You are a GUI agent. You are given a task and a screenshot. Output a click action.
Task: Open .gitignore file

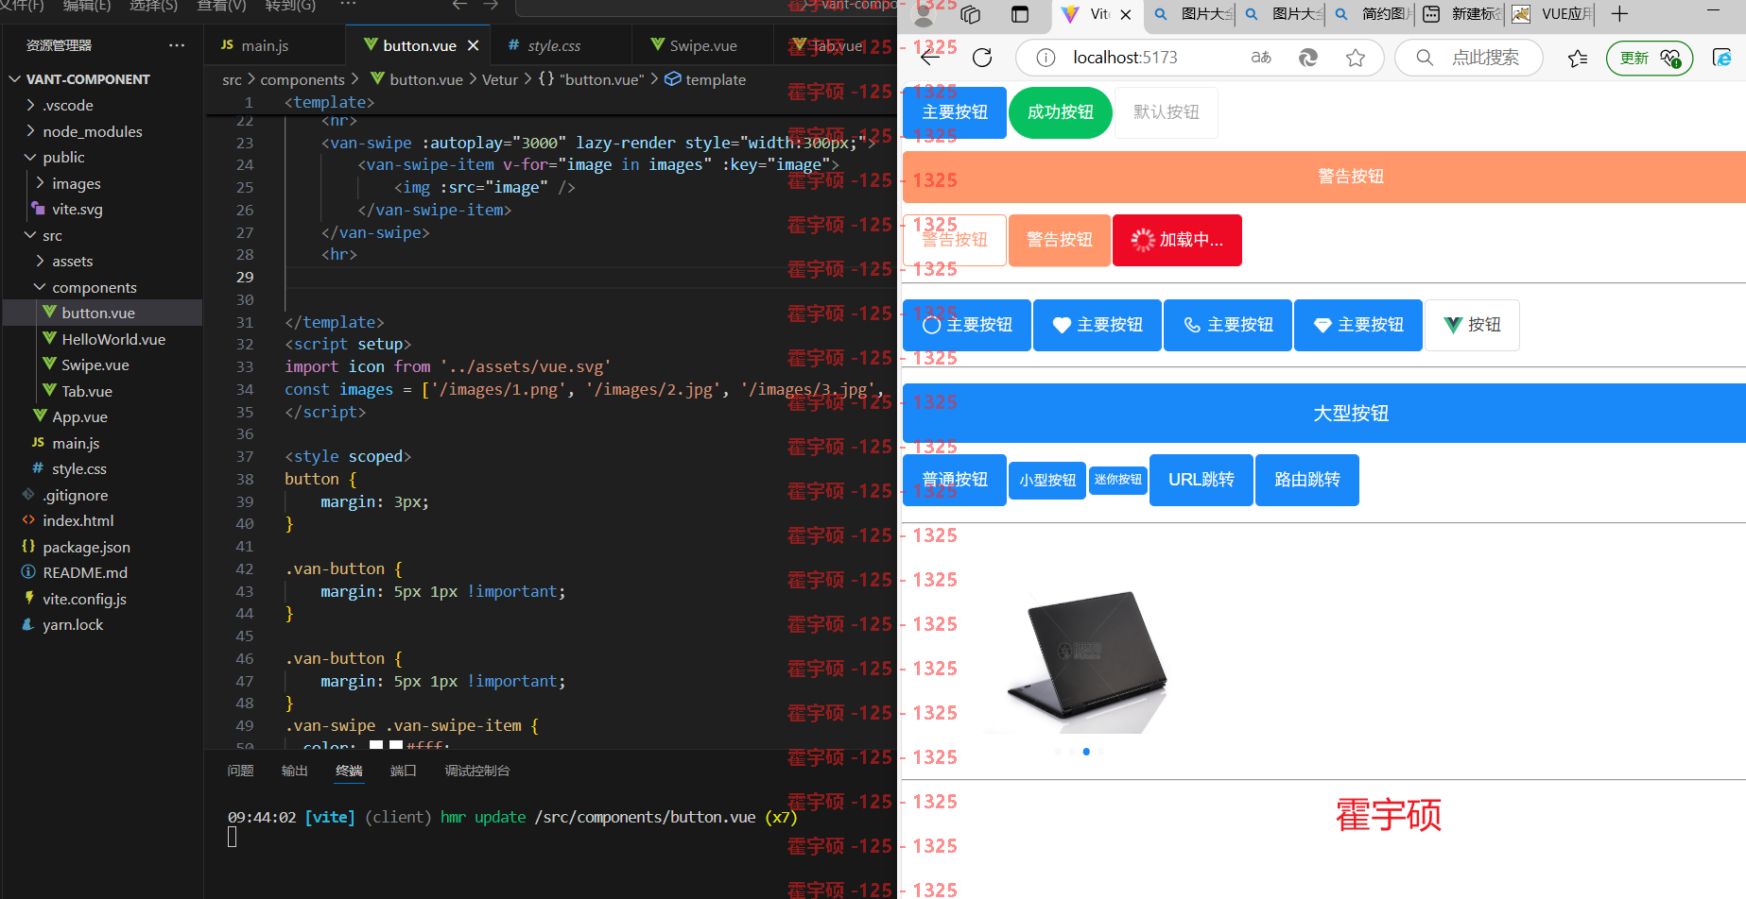[75, 495]
